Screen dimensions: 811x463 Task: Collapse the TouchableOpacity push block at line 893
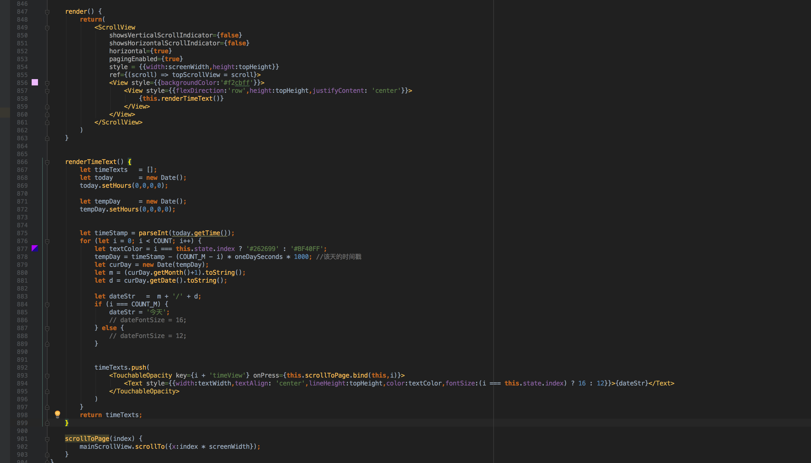point(47,375)
